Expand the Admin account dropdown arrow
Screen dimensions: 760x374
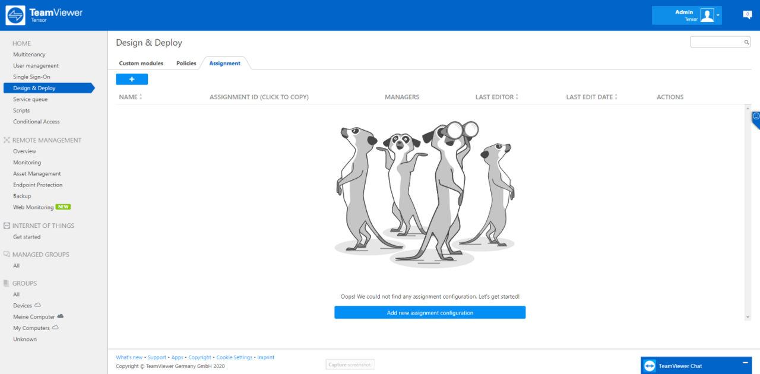(x=718, y=16)
